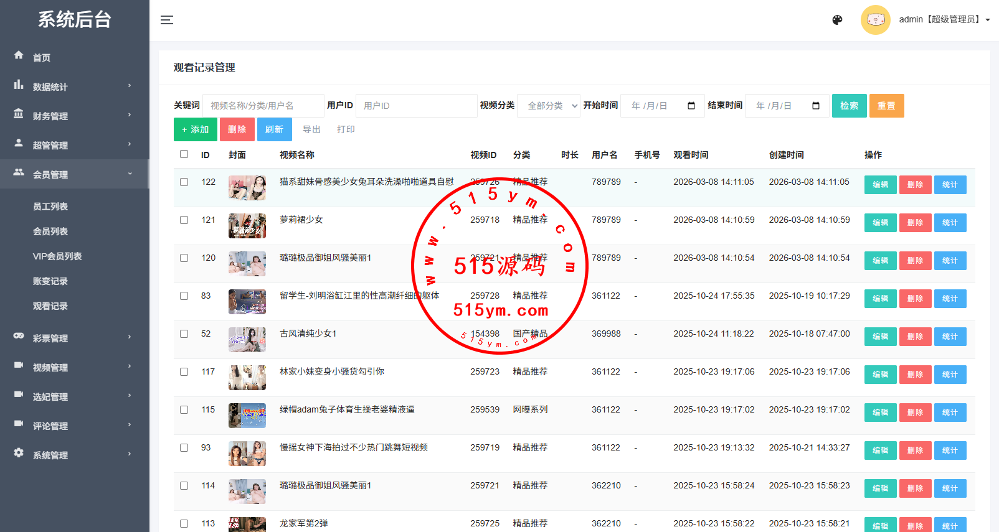Select the checkbox for record ID 83

184,296
